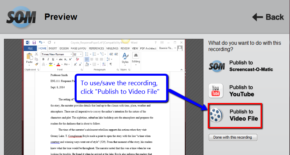
Task: Go Back from the Preview screen
Action: pos(268,17)
